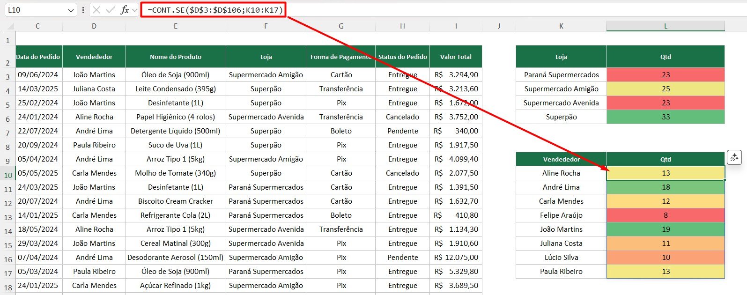
Task: Click inside the CONT.SE formula text
Action: tap(215, 10)
